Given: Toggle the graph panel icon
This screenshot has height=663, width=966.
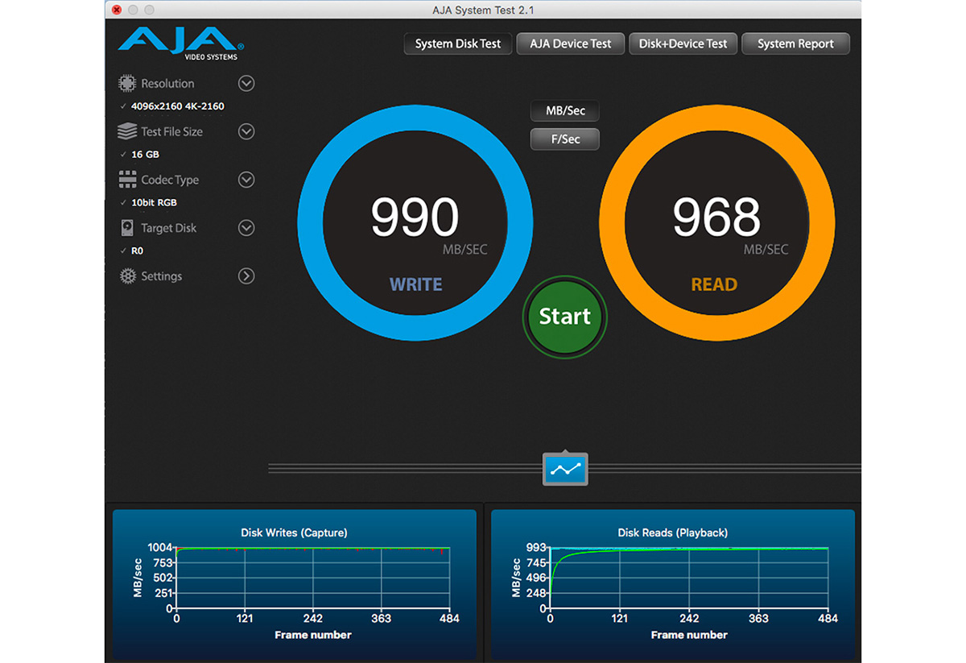Looking at the screenshot, I should (565, 469).
